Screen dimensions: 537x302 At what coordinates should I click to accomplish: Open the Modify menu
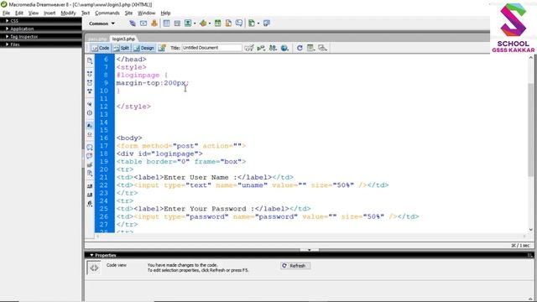[x=68, y=13]
